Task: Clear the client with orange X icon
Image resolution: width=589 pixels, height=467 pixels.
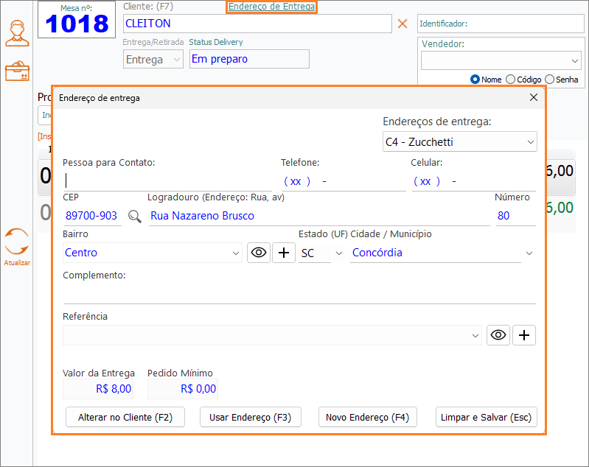Action: pyautogui.click(x=402, y=24)
